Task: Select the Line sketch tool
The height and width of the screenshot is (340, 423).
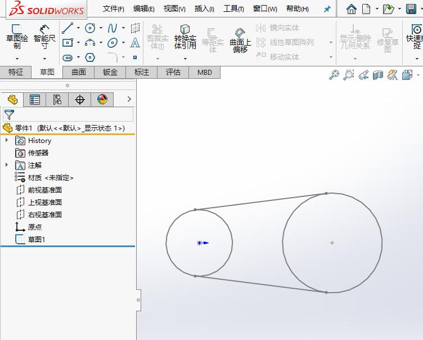Action: pos(67,28)
